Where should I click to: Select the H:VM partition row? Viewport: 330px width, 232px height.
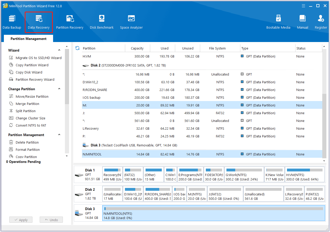(x=201, y=56)
